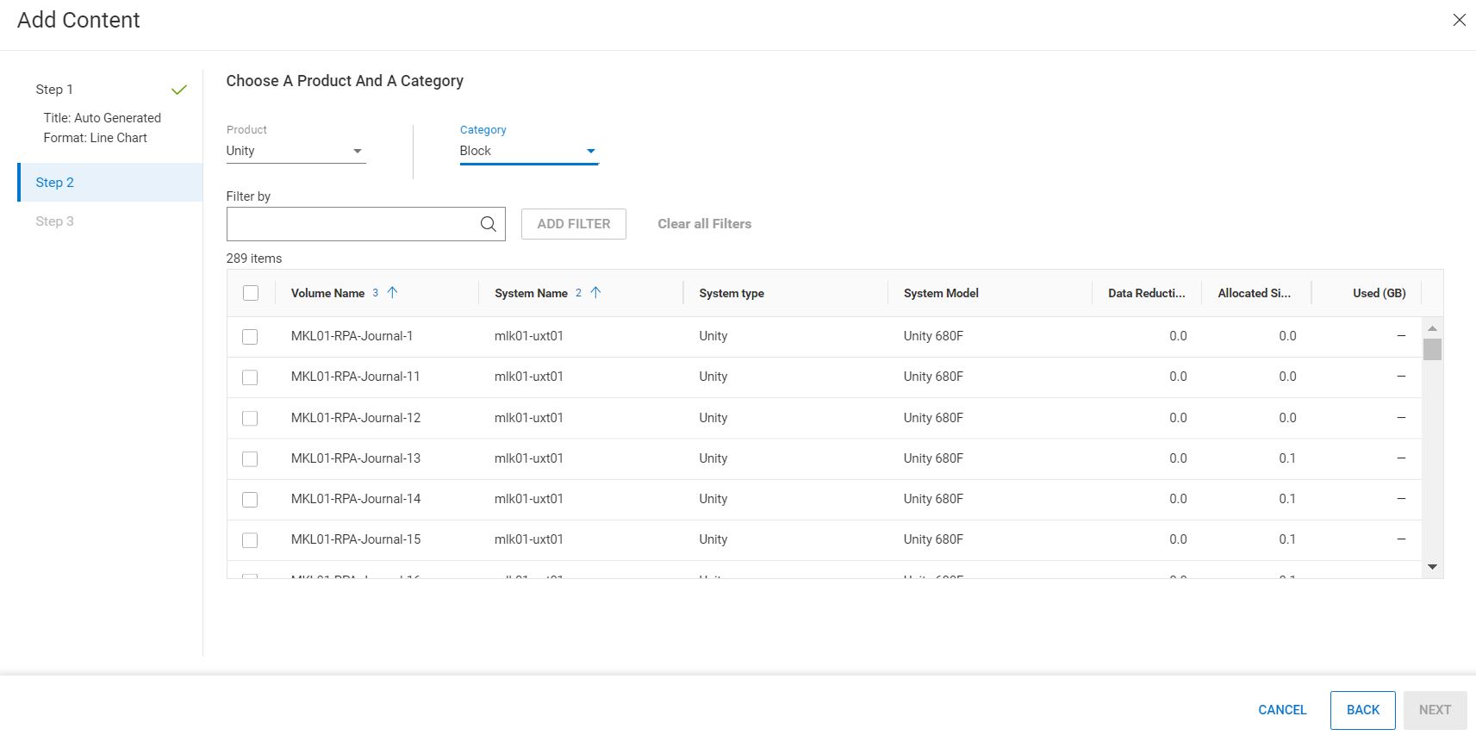The height and width of the screenshot is (735, 1476).
Task: Click the table's vertical scrollbar thumb
Action: (1432, 349)
